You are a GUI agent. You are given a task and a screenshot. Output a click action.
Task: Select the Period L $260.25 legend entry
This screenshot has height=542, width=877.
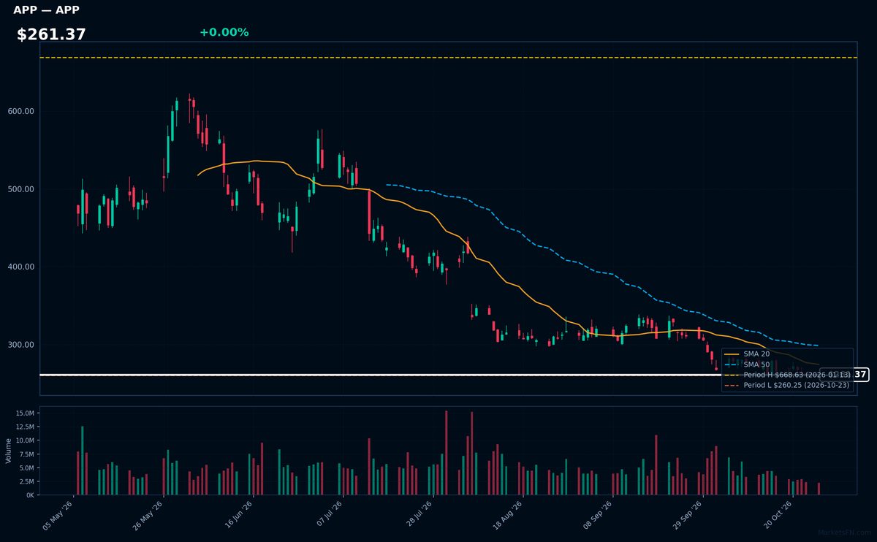tap(788, 385)
